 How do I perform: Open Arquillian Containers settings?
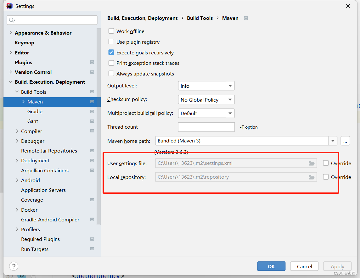(45, 171)
